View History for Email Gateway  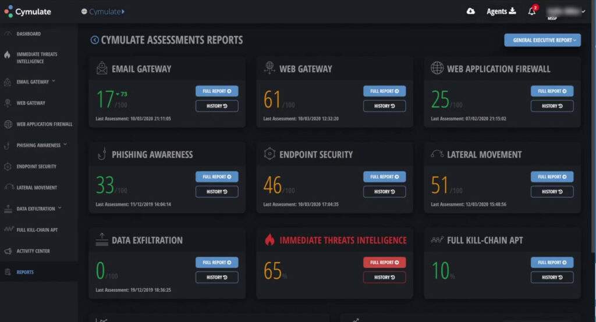tap(217, 106)
